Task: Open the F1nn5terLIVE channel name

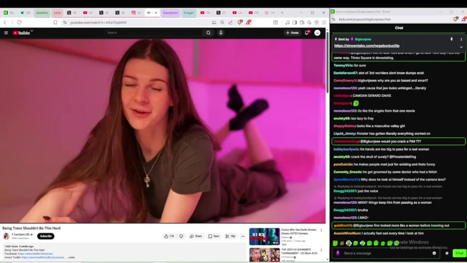Action: pyautogui.click(x=21, y=235)
